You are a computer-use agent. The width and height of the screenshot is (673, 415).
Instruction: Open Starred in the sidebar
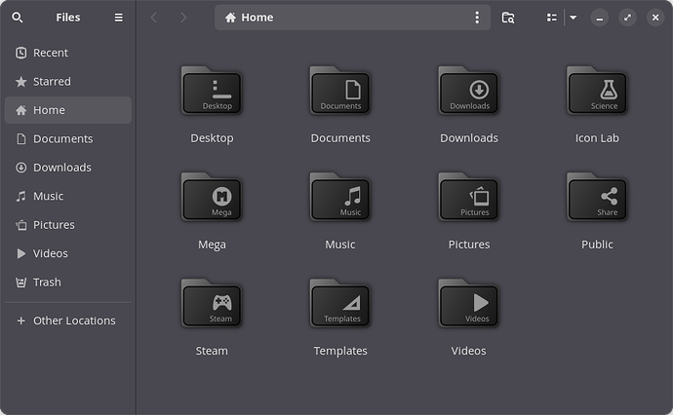[x=68, y=82]
